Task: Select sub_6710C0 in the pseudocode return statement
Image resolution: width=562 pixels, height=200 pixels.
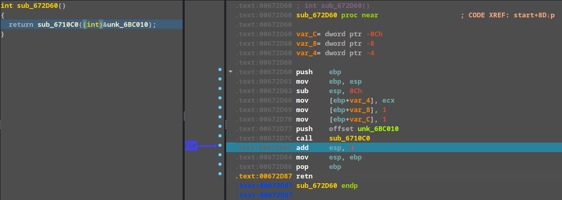Action: (58, 25)
